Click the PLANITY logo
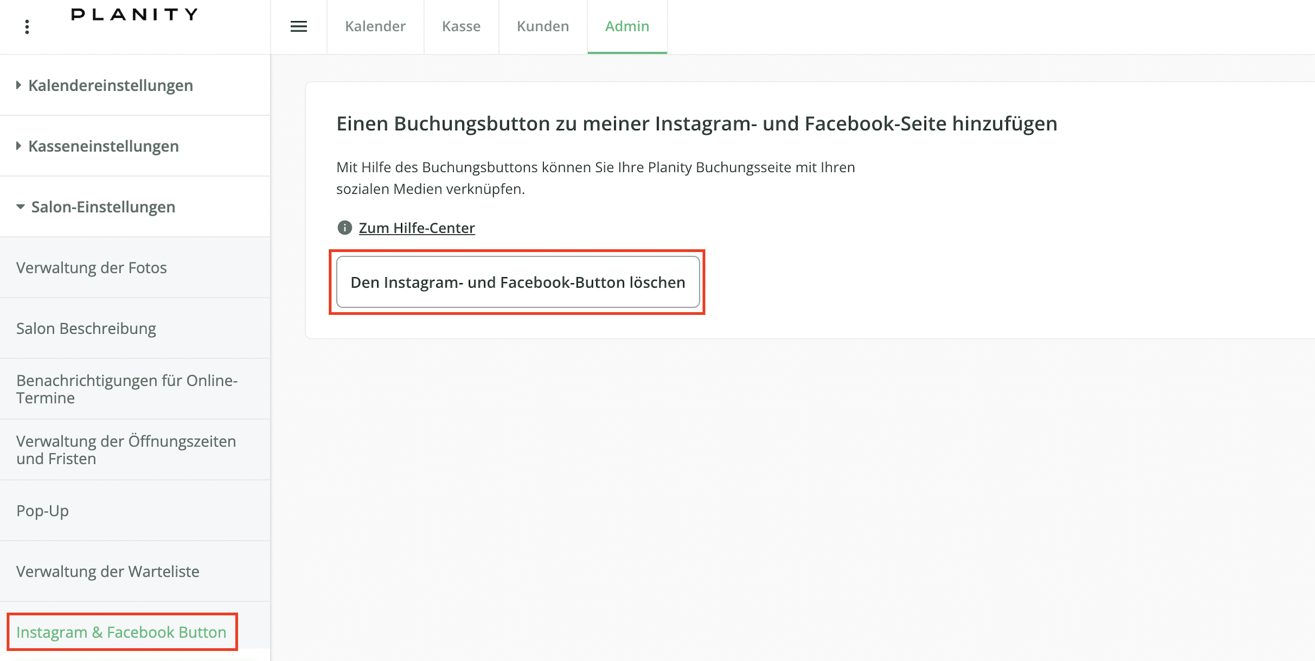 click(x=135, y=14)
